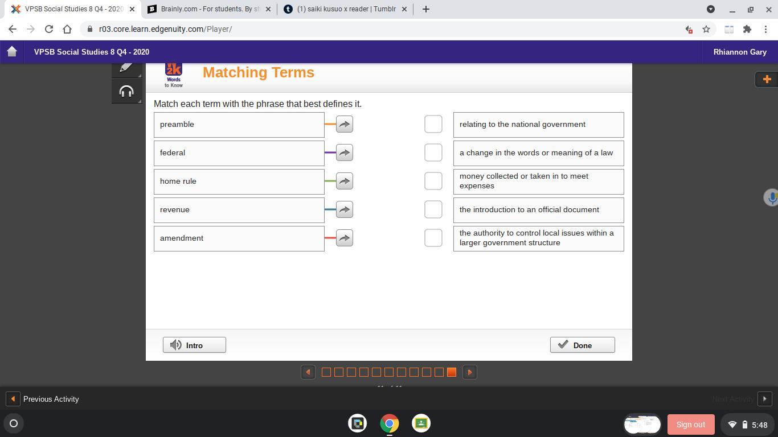Screen dimensions: 778x437
Task: Expand the Previous Activity arrow
Action: (13, 399)
